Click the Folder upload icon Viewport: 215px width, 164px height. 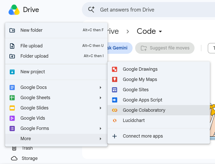pyautogui.click(x=12, y=56)
